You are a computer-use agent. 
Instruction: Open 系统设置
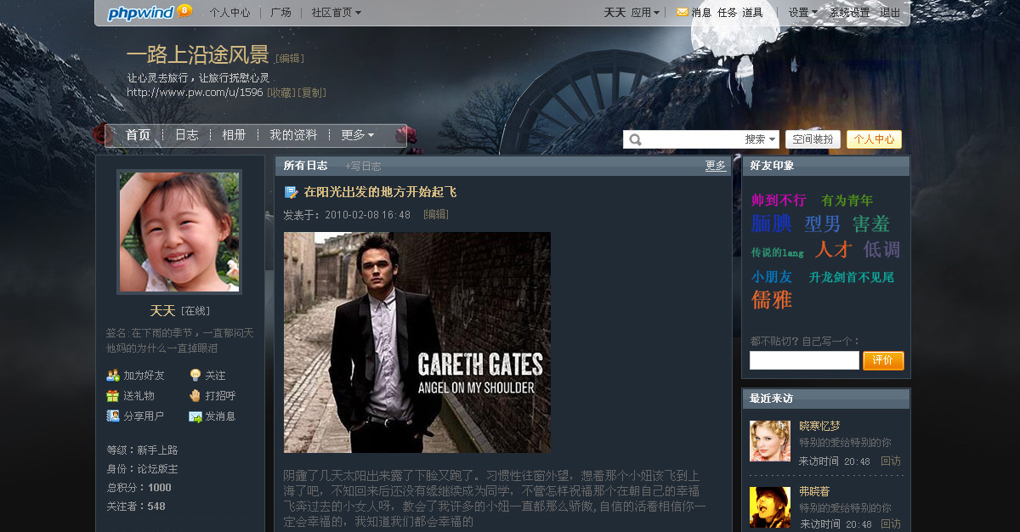(850, 13)
